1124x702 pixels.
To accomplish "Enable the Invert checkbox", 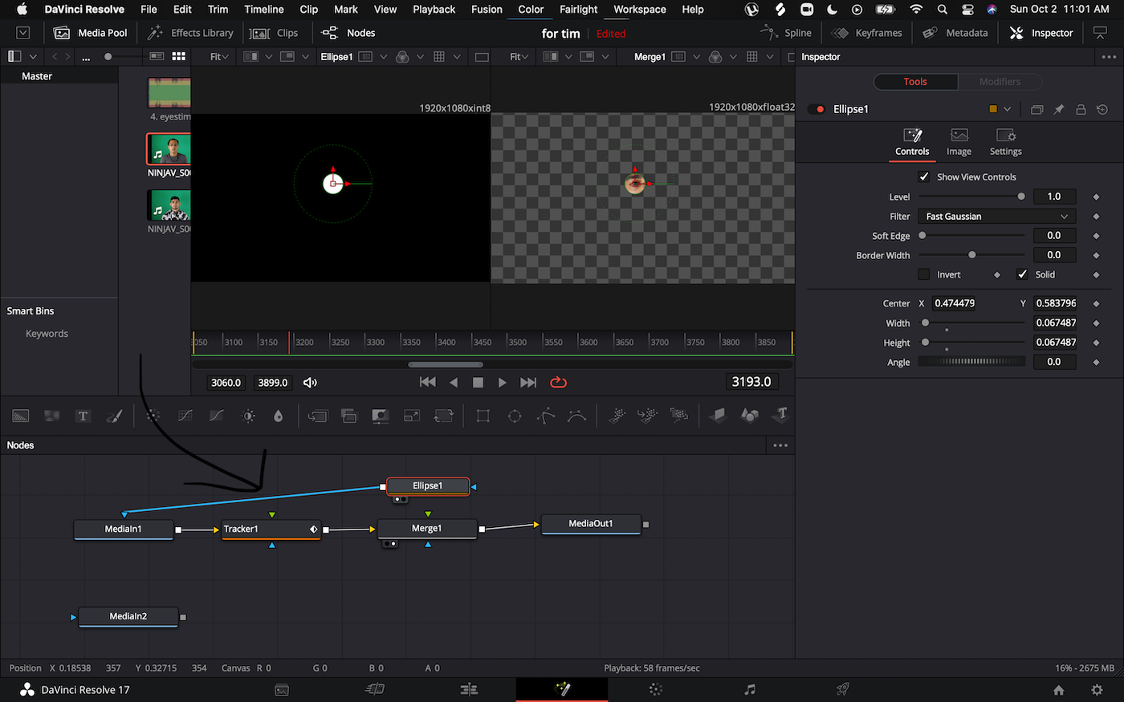I will click(924, 274).
